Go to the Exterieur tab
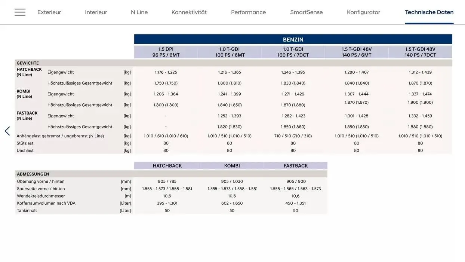The image size is (465, 262). pos(49,12)
